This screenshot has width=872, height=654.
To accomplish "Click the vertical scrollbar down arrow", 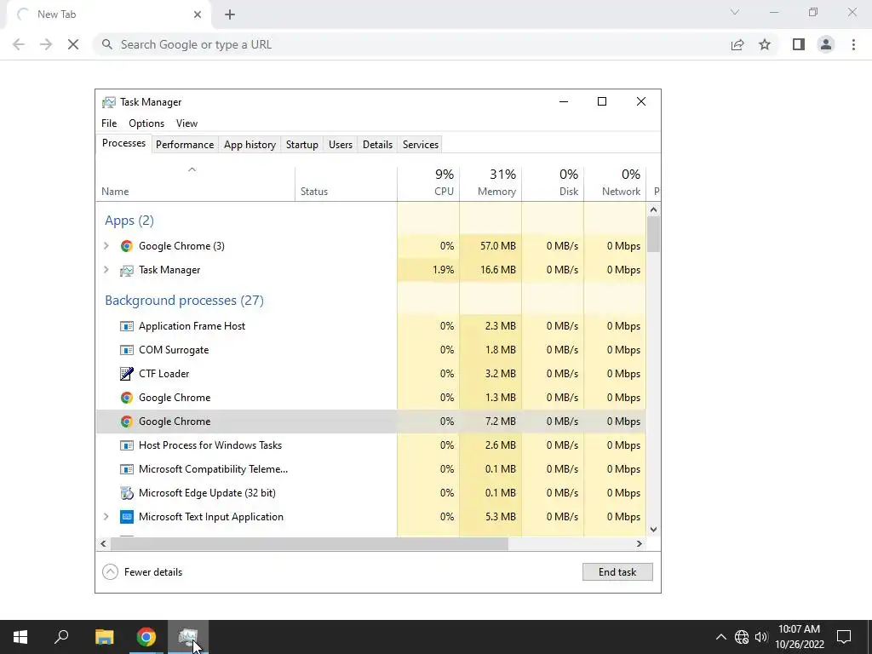I will [653, 530].
